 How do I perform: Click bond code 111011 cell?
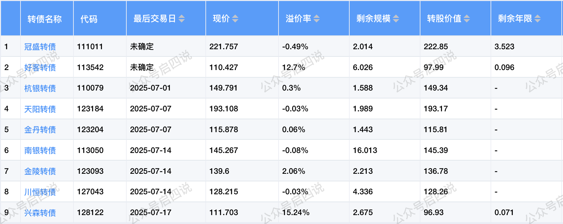90,47
